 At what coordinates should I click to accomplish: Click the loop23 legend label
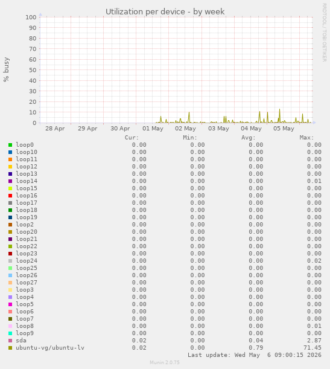(27, 254)
